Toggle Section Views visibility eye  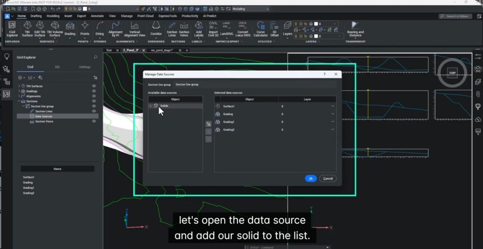94,121
